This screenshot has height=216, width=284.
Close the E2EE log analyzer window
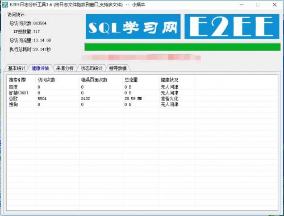point(274,5)
